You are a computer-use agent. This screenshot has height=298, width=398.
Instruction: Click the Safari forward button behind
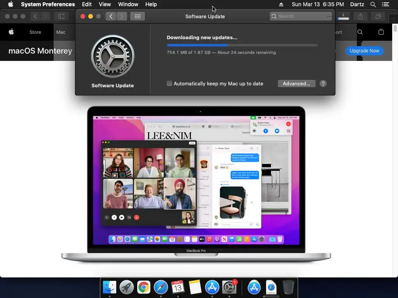(x=45, y=16)
